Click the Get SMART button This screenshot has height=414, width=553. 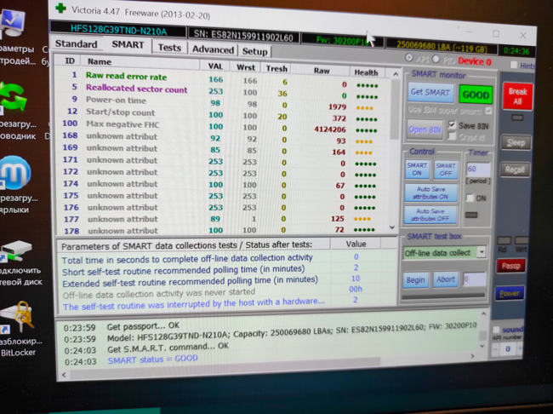tap(430, 93)
